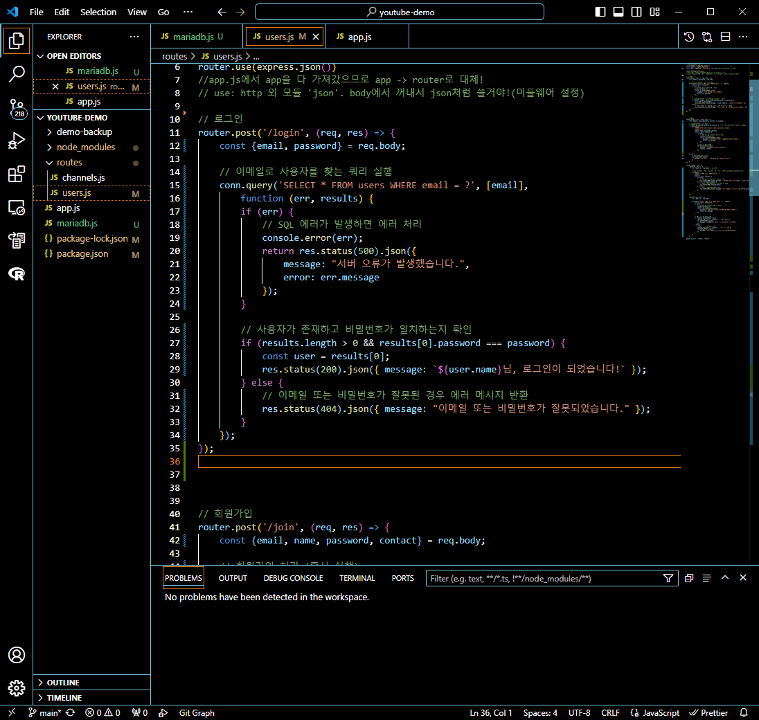Synchronize changes icon in status bar
Viewport: 759px width, 720px height.
71,713
